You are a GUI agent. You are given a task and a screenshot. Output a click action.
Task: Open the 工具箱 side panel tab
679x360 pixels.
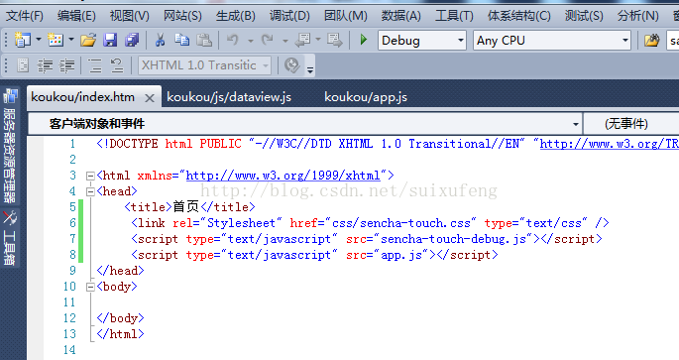pyautogui.click(x=10, y=237)
